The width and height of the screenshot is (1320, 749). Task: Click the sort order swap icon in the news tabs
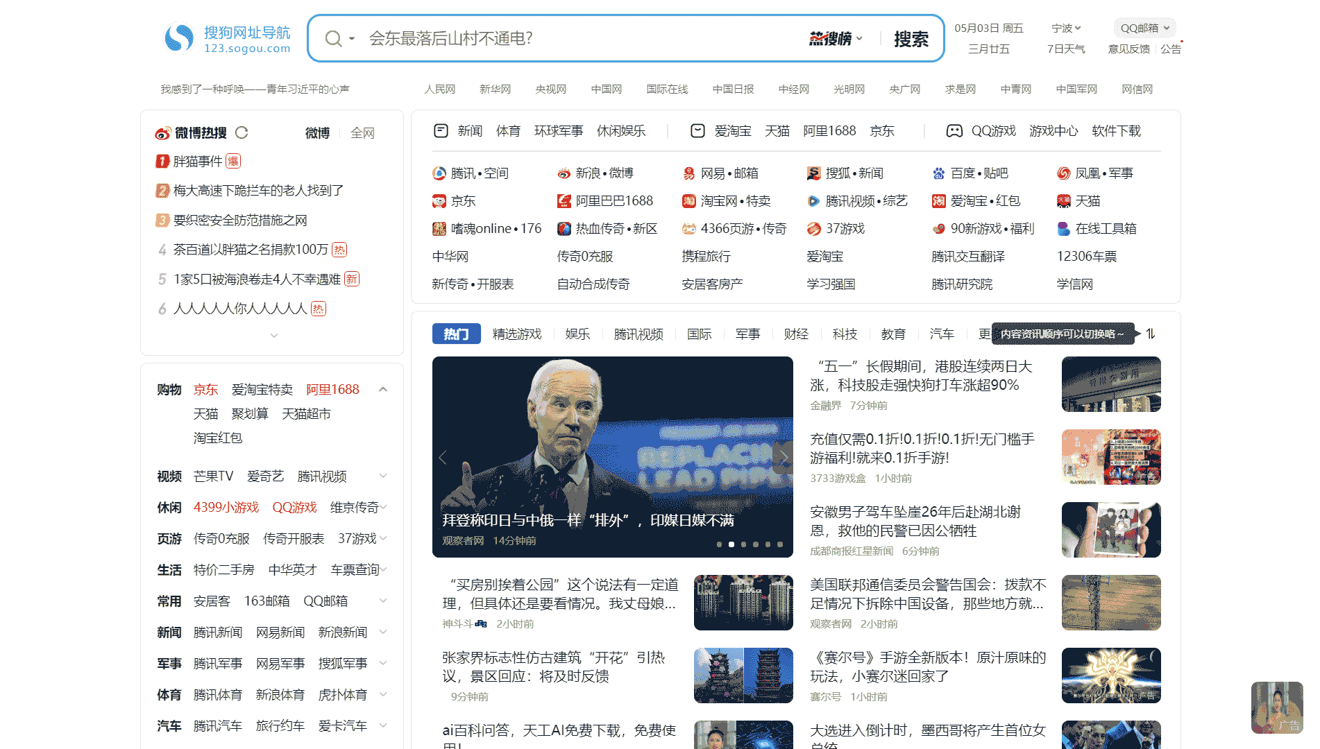1151,334
